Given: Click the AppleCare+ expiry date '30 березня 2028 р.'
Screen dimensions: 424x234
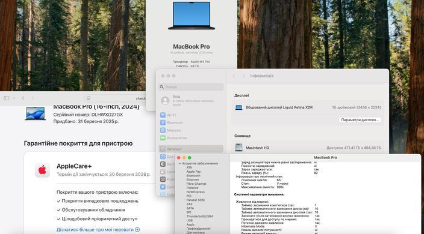Looking at the screenshot, I should [x=130, y=174].
